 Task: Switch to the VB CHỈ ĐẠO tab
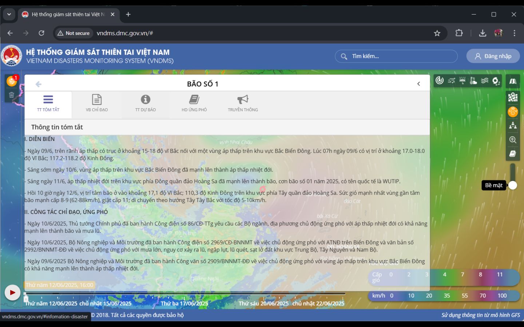97,103
